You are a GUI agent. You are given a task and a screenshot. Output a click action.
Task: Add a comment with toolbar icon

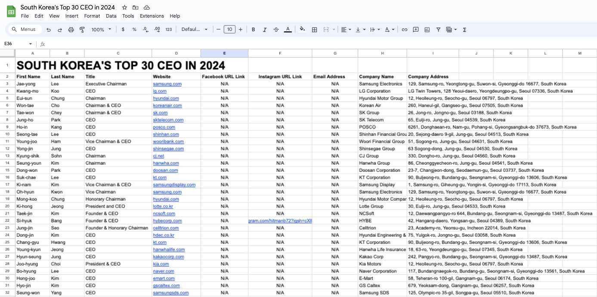click(x=416, y=30)
